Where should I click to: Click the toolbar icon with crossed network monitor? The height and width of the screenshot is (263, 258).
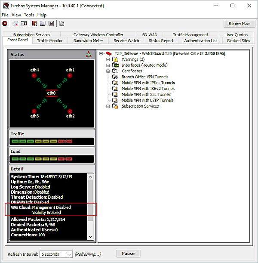(43, 24)
